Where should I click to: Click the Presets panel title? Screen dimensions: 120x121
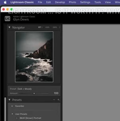click(17, 100)
